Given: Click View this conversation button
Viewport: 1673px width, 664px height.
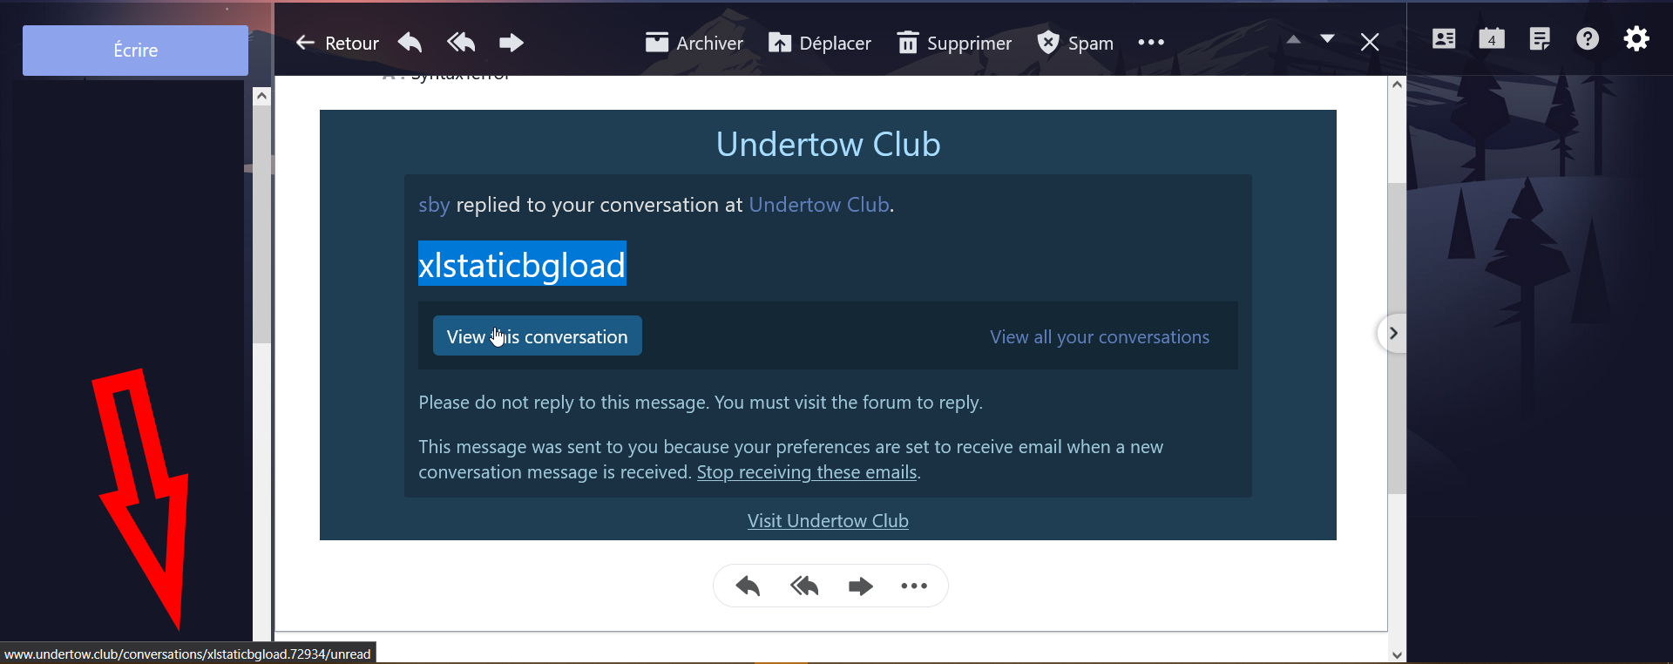Looking at the screenshot, I should click(x=537, y=336).
